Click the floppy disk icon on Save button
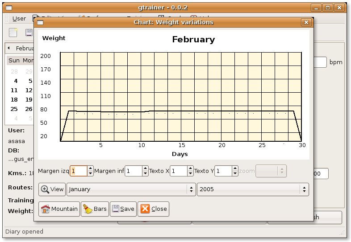The height and width of the screenshot is (242, 351). pyautogui.click(x=116, y=209)
